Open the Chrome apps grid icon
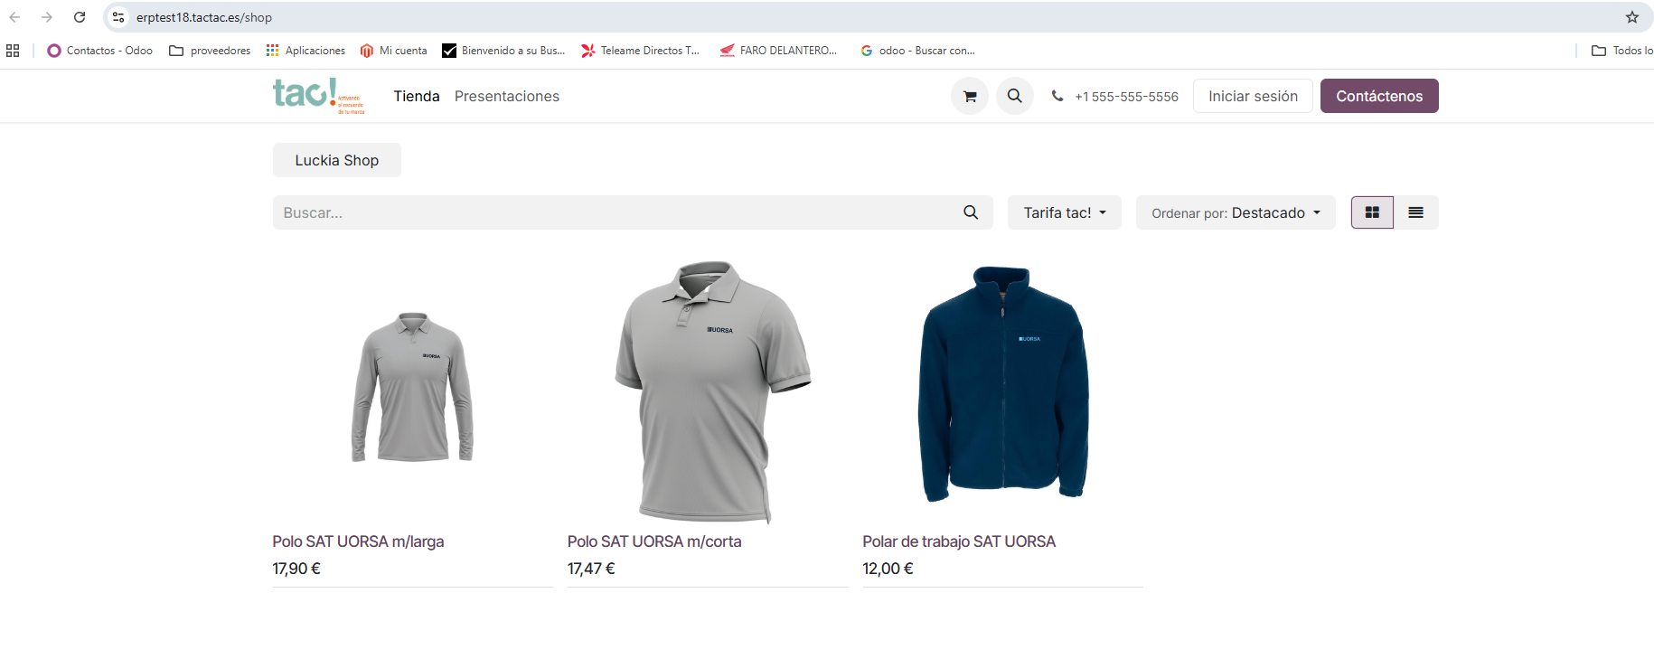 [x=13, y=51]
